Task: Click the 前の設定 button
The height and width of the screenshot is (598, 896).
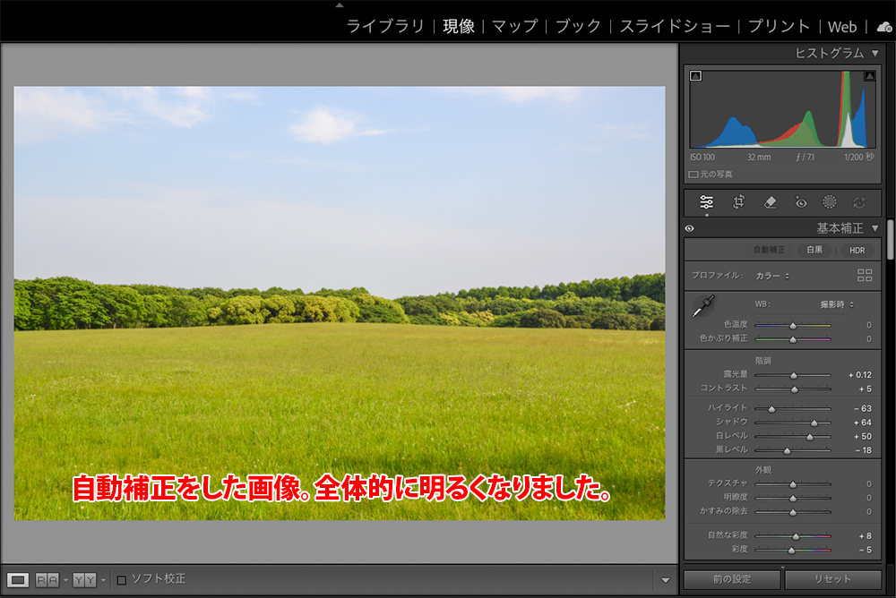Action: [x=732, y=579]
